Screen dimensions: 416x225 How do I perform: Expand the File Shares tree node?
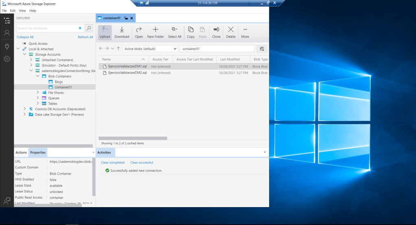pyautogui.click(x=37, y=93)
